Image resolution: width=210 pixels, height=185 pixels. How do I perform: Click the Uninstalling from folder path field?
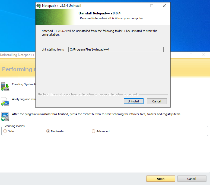(116, 49)
